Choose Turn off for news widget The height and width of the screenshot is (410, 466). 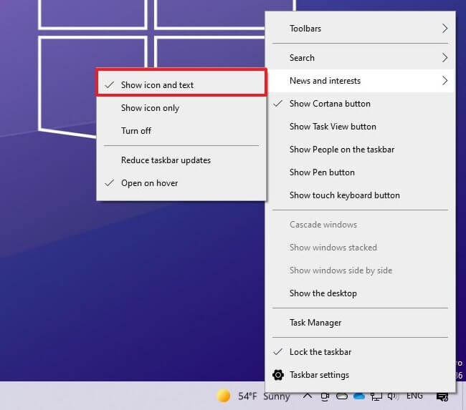(136, 131)
